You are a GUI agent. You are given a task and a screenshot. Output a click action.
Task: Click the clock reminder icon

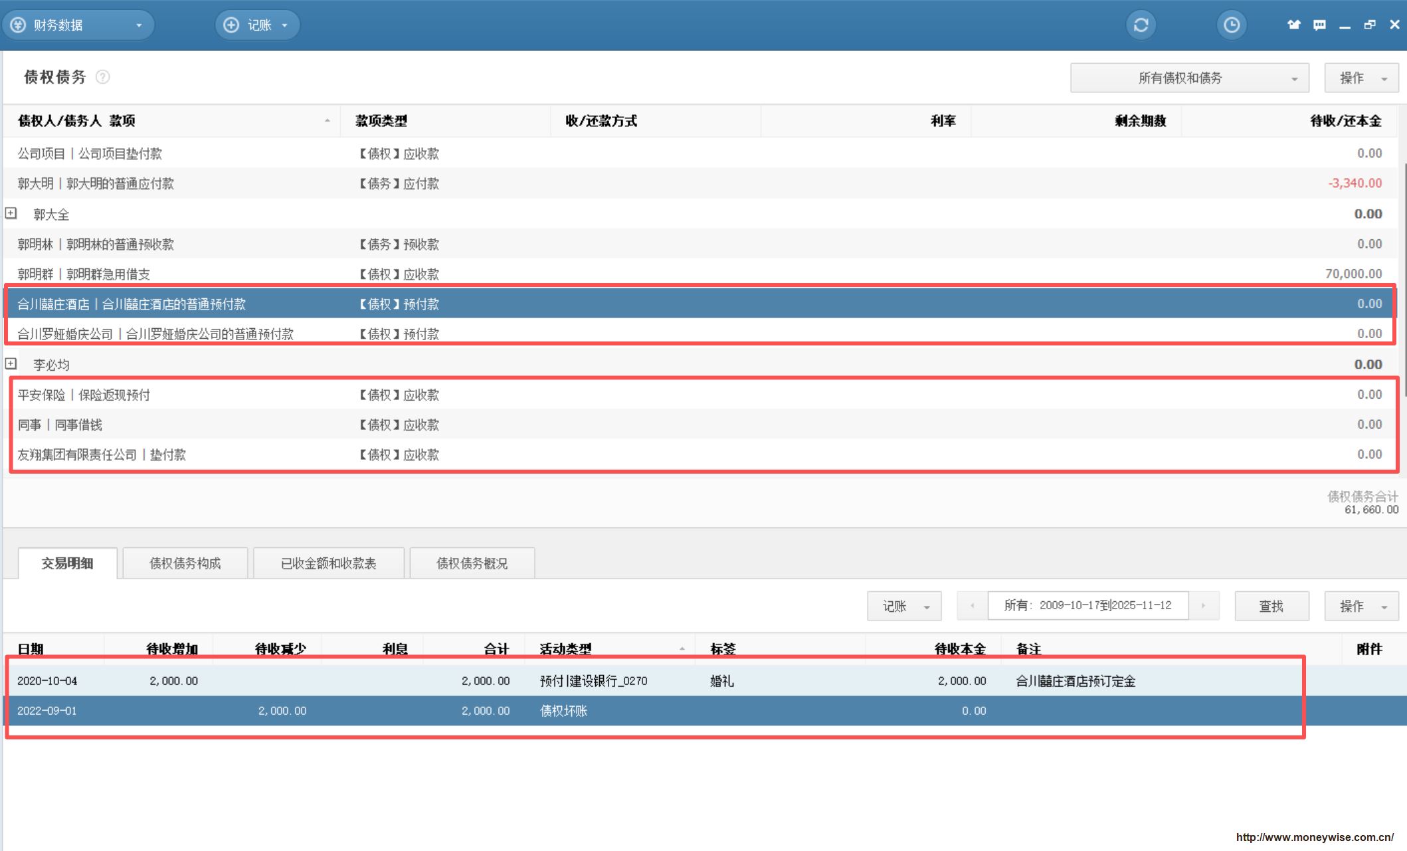point(1231,25)
